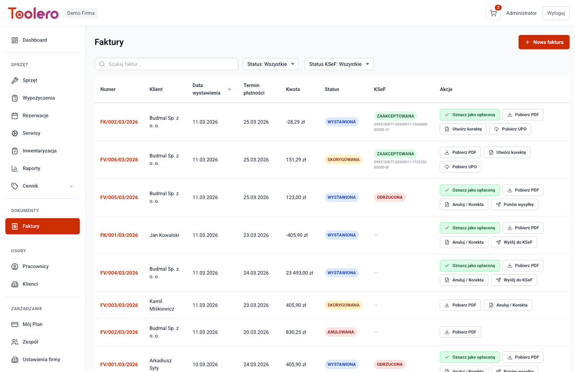
Task: Open the Status KSeF: Wszystkie dropdown
Action: click(339, 64)
